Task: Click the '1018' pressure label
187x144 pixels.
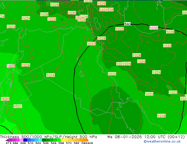Action: (162, 116)
